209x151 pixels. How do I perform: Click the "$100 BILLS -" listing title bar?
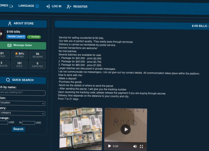point(132,25)
